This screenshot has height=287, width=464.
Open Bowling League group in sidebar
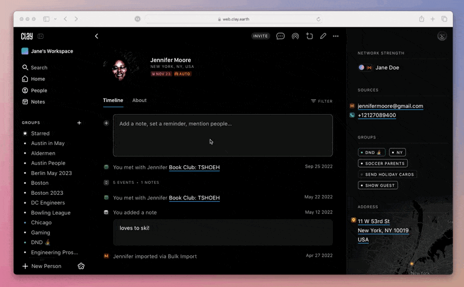[x=50, y=213]
